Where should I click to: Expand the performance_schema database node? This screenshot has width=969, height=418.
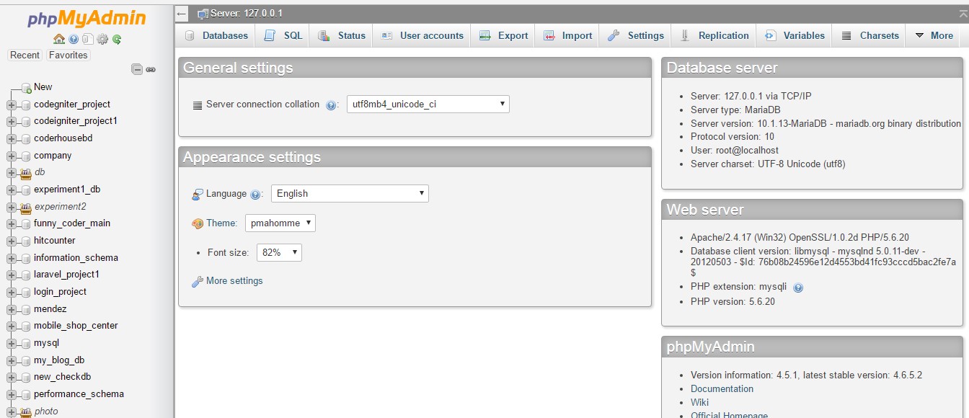point(12,394)
